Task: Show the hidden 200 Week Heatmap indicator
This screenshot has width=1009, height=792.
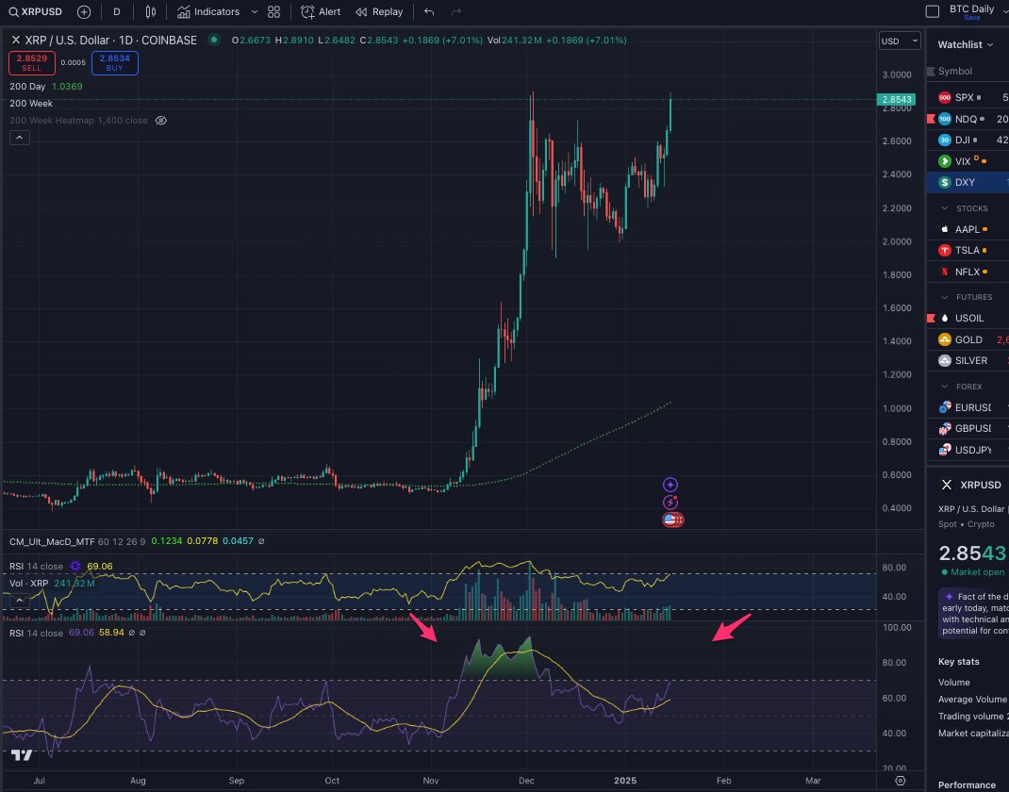Action: 161,121
